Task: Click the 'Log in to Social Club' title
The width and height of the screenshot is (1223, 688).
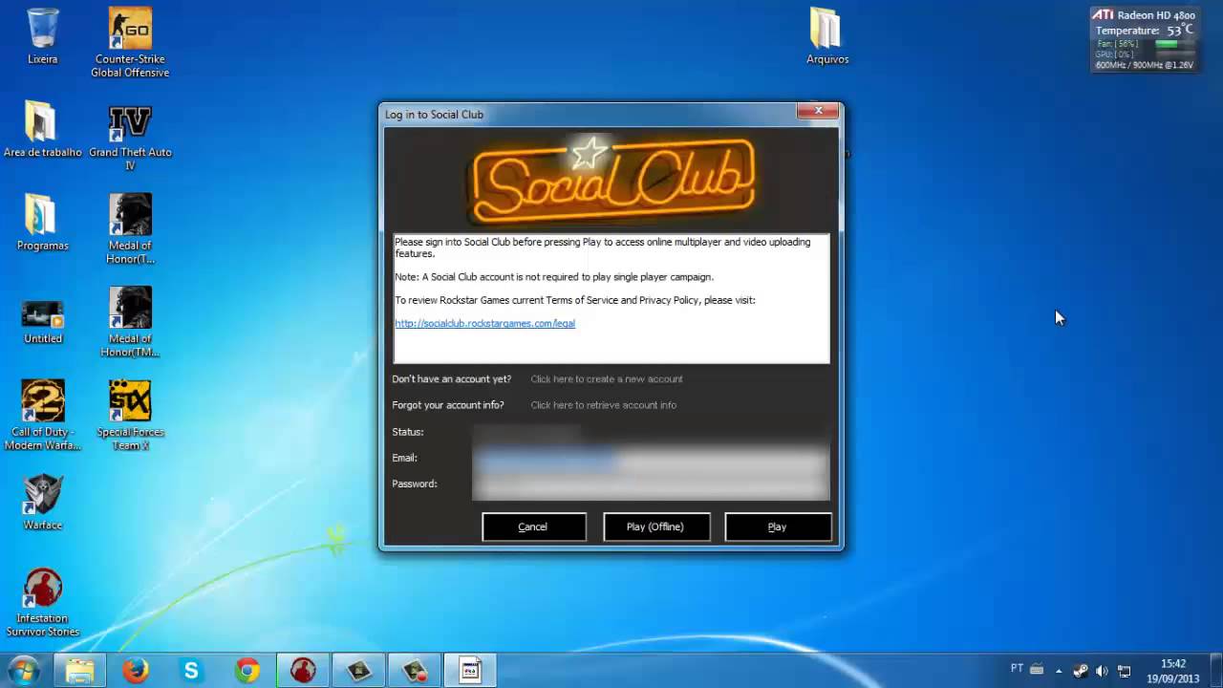Action: click(x=434, y=115)
